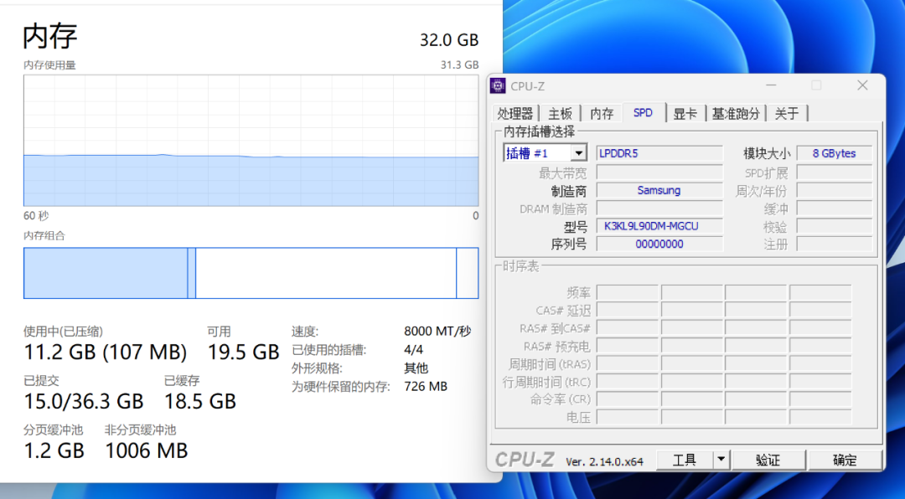
Task: Click the 11.2 GB (107 MB) in-use value
Action: 105,352
